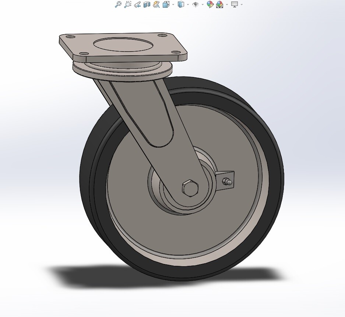345x317 pixels.
Task: Open Dynamic Annotation Views tool
Action: pyautogui.click(x=156, y=4)
